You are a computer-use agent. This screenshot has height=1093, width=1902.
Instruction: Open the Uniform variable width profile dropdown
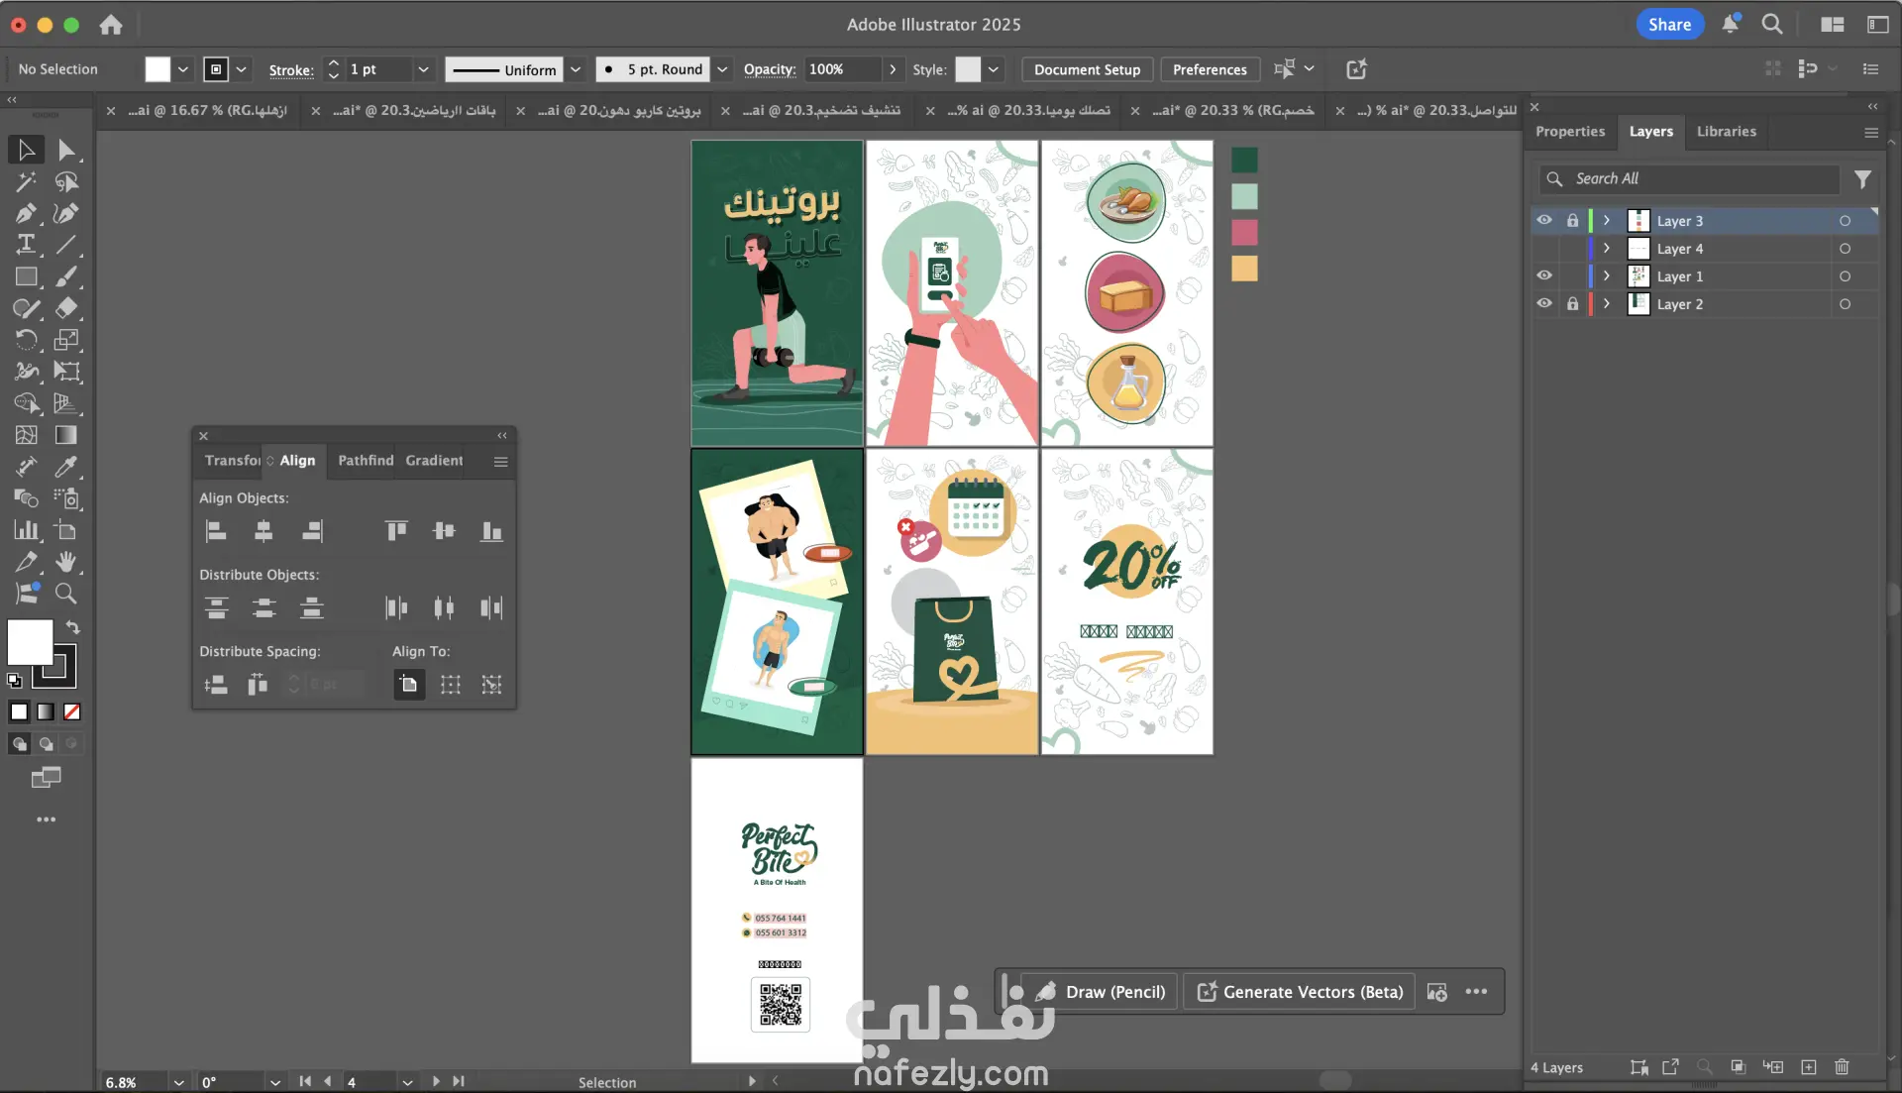click(576, 69)
